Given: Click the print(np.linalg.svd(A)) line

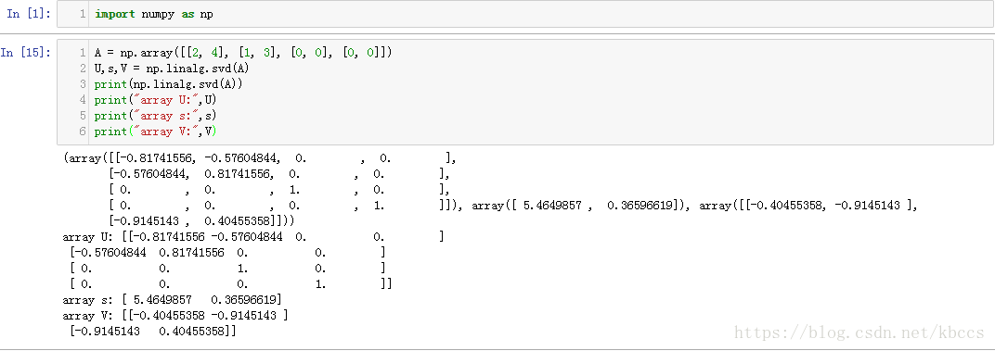Looking at the screenshot, I should point(169,84).
